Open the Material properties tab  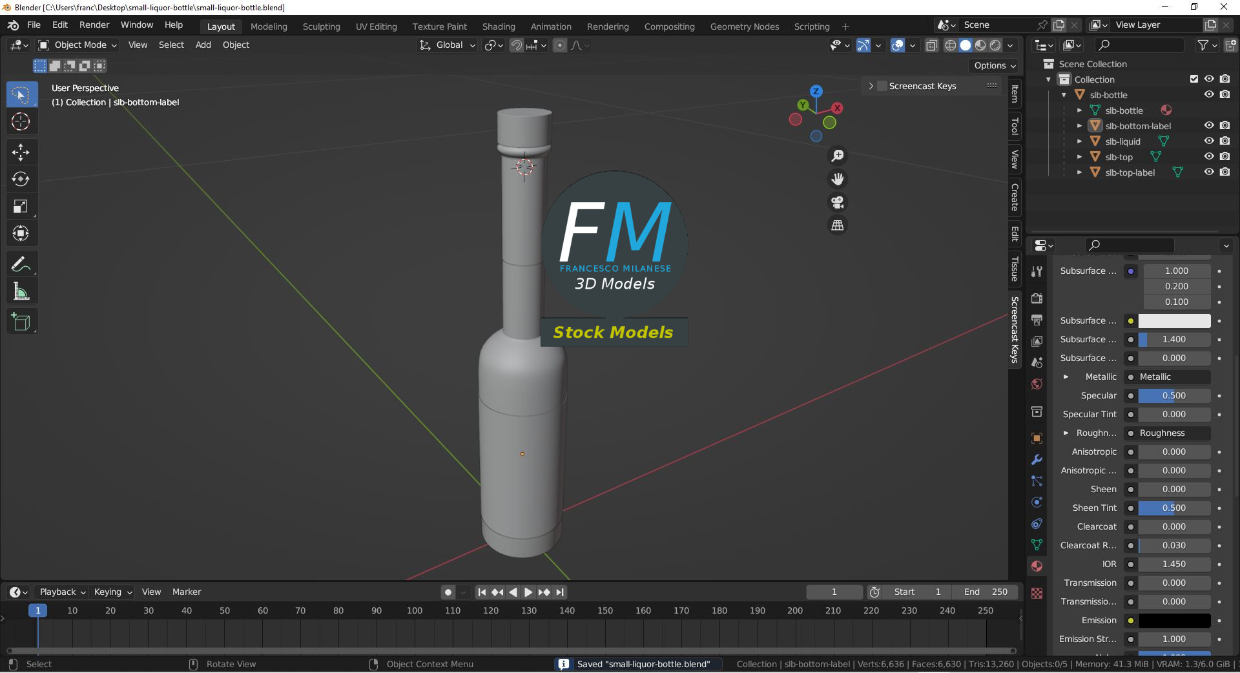coord(1037,566)
